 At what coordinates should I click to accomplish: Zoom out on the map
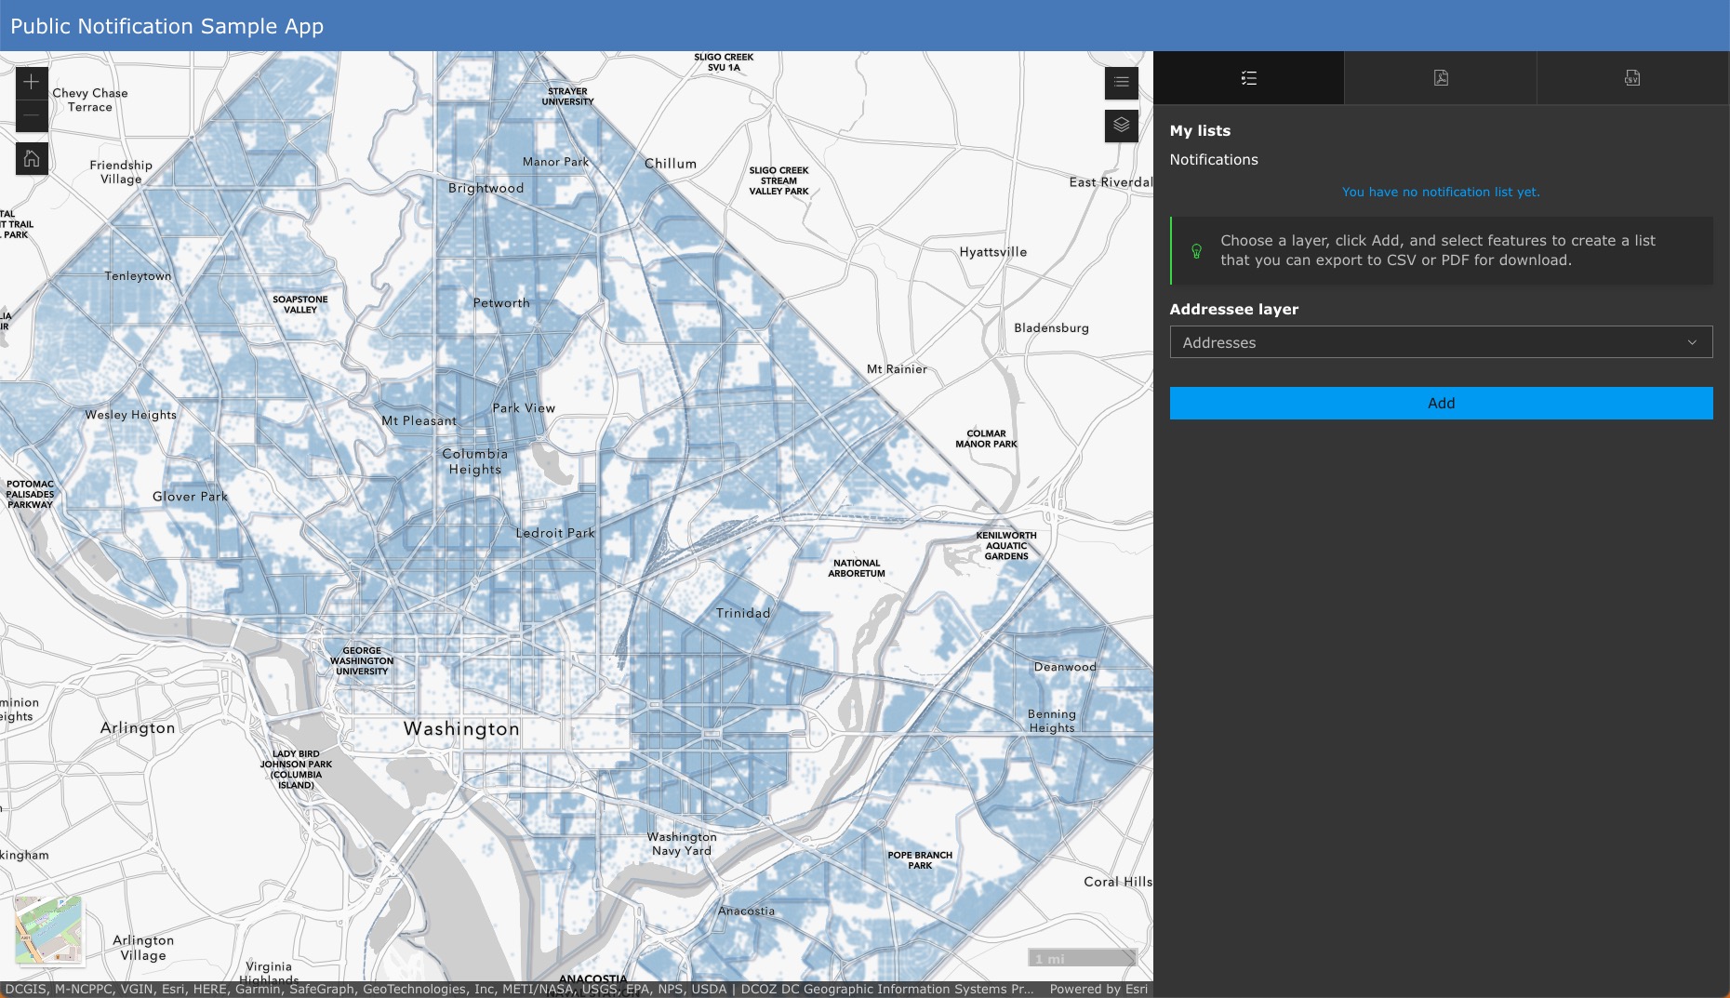pos(31,114)
